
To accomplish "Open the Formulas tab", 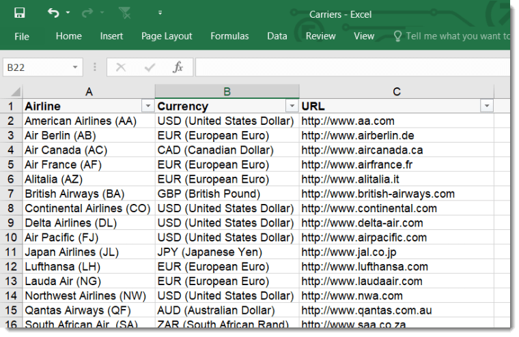I will [x=229, y=36].
